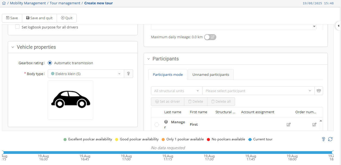Open the Body type dropdown
This screenshot has height=165, width=341.
pyautogui.click(x=86, y=74)
